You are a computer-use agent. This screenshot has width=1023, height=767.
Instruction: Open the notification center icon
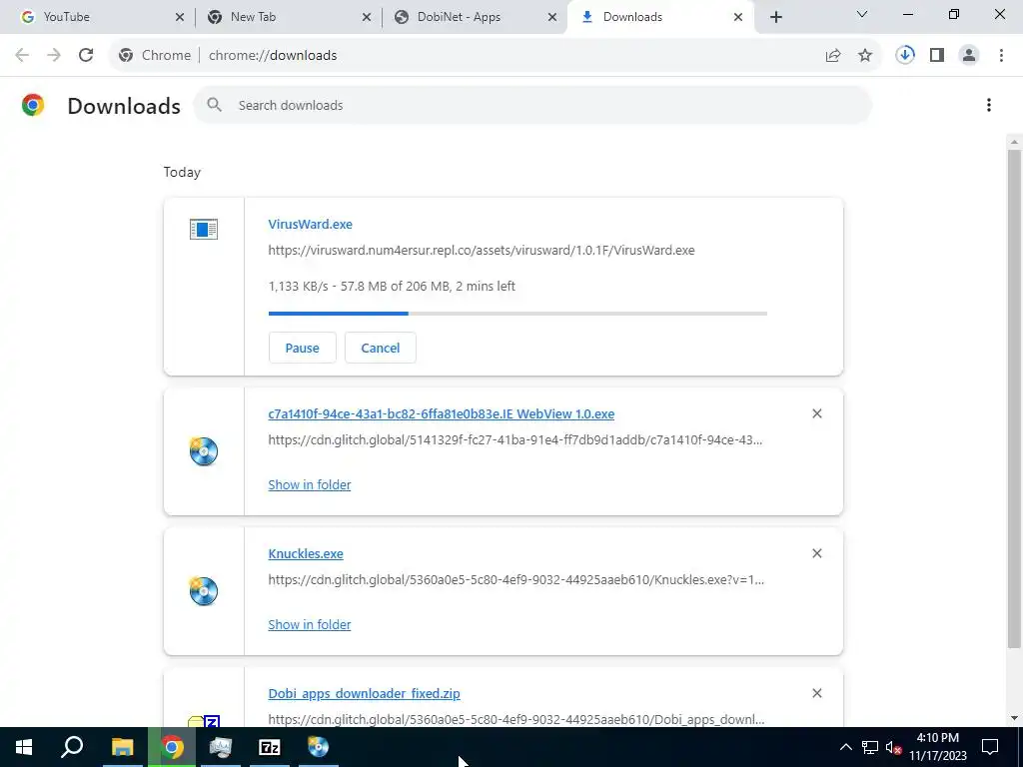990,747
